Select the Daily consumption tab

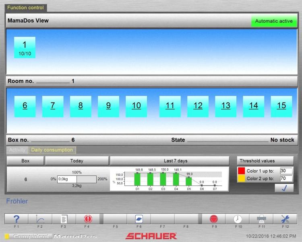[52, 150]
